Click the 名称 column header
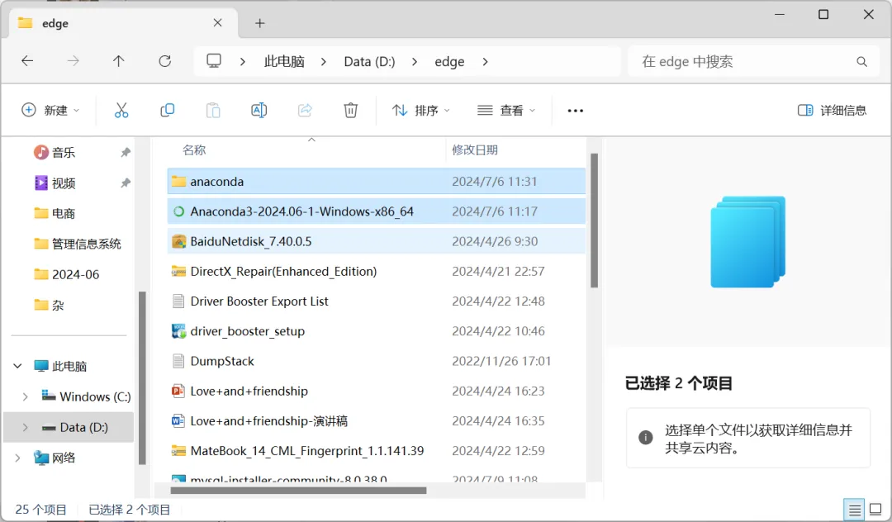This screenshot has width=892, height=522. [194, 150]
